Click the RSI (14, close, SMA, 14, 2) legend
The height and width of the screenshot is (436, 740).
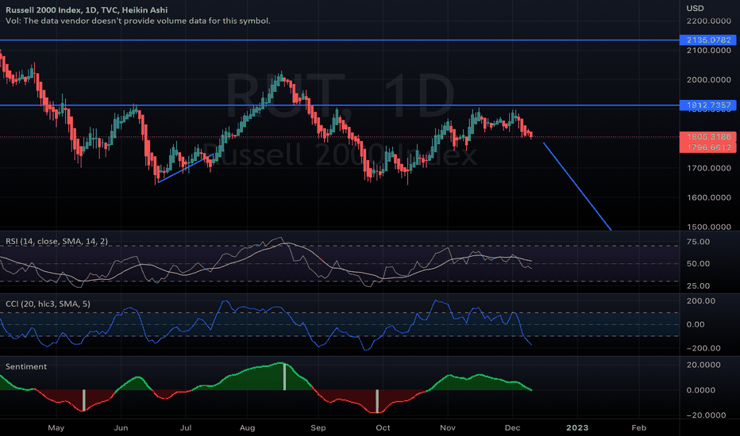pyautogui.click(x=56, y=241)
